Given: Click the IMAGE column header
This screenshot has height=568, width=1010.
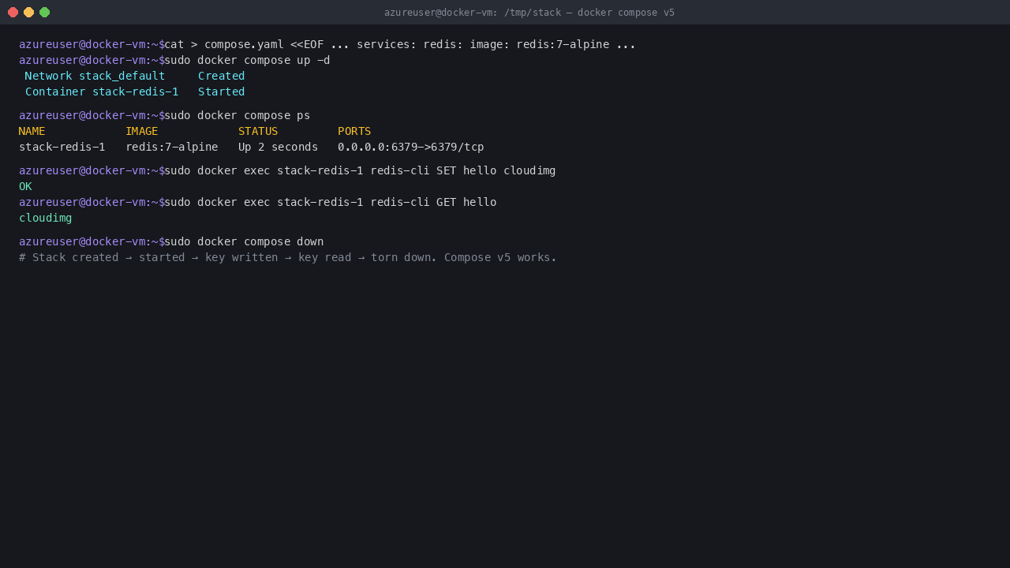Looking at the screenshot, I should (141, 131).
